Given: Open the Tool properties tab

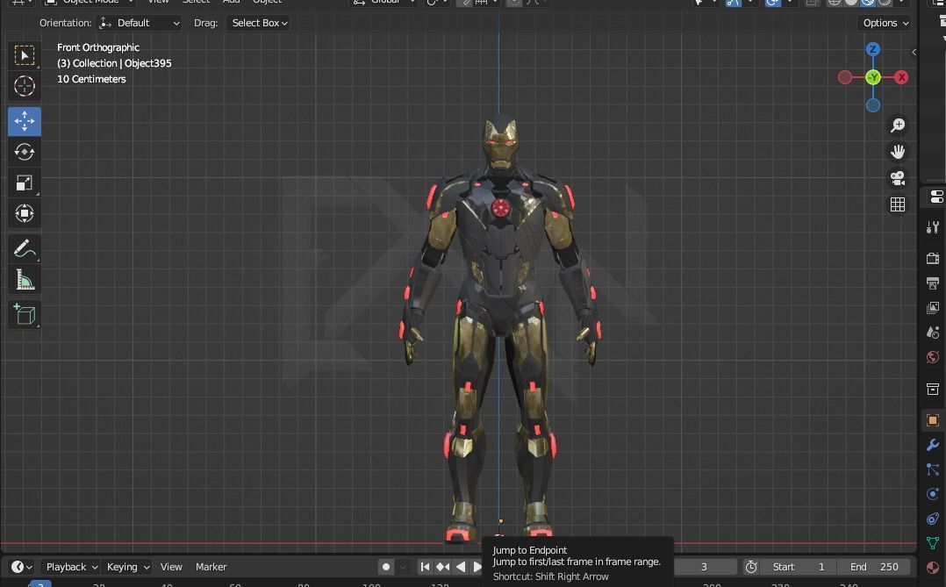Looking at the screenshot, I should point(933,227).
